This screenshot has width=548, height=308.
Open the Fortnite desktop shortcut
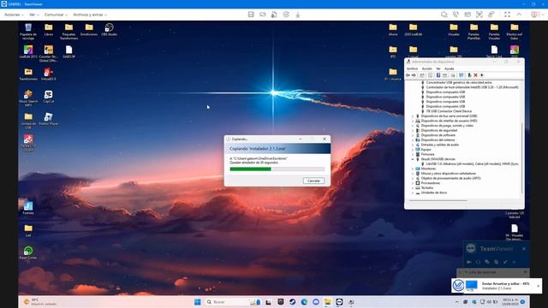[28, 208]
